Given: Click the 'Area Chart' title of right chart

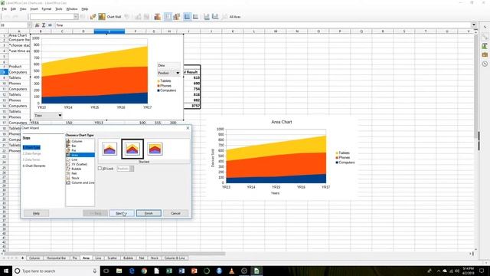Looking at the screenshot, I should [282, 122].
